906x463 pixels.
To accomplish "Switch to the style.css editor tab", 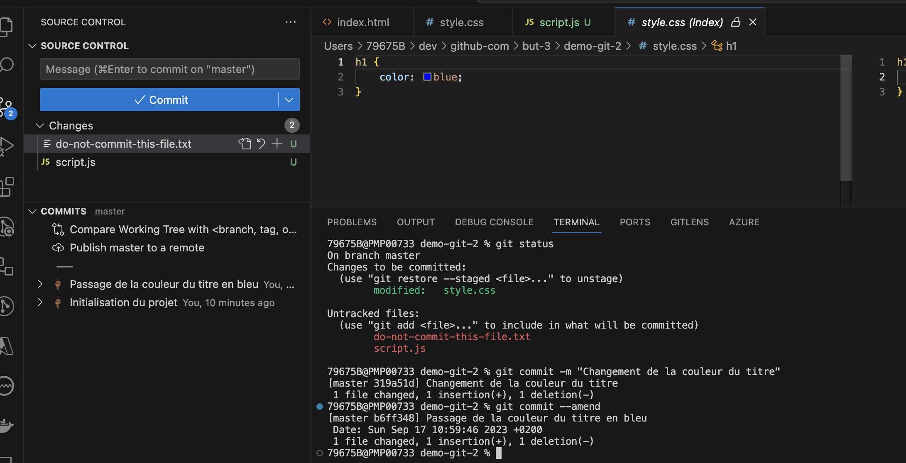I will tap(463, 22).
